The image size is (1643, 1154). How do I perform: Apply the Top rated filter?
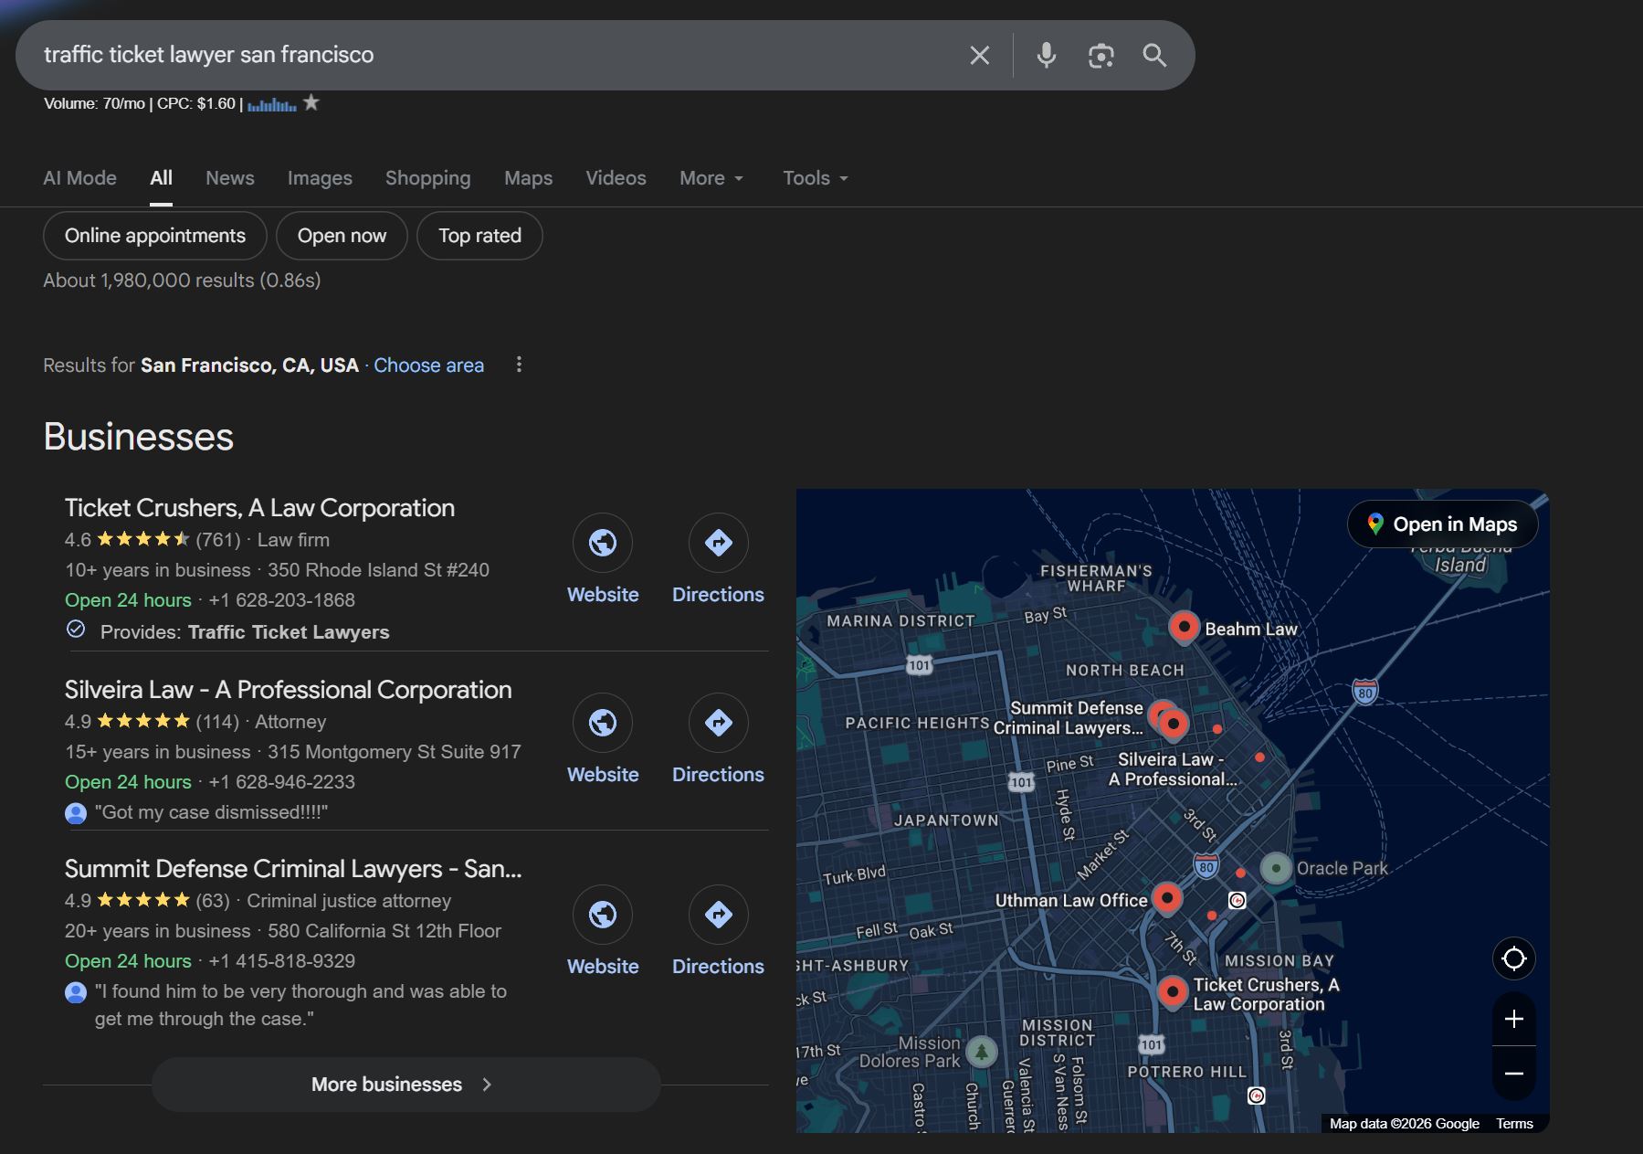[x=479, y=235]
